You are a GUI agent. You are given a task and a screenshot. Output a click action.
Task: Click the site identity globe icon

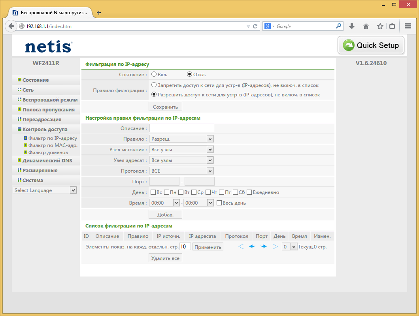click(22, 26)
